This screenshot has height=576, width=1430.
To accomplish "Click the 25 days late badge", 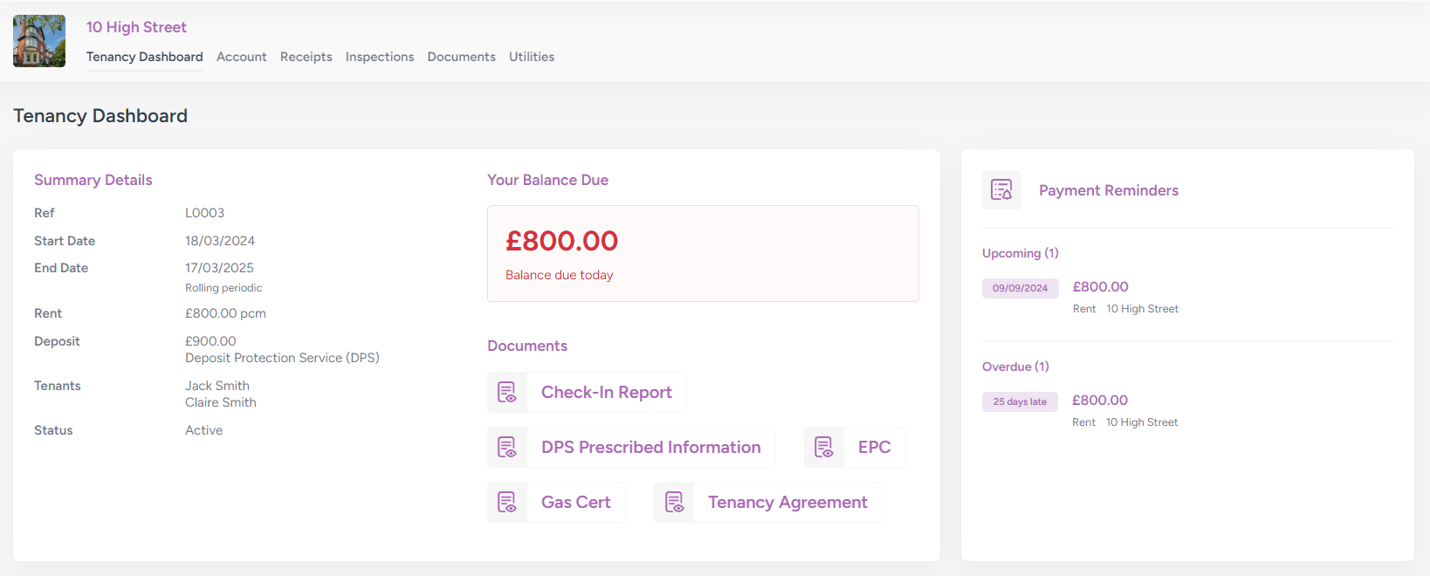I will pos(1020,401).
